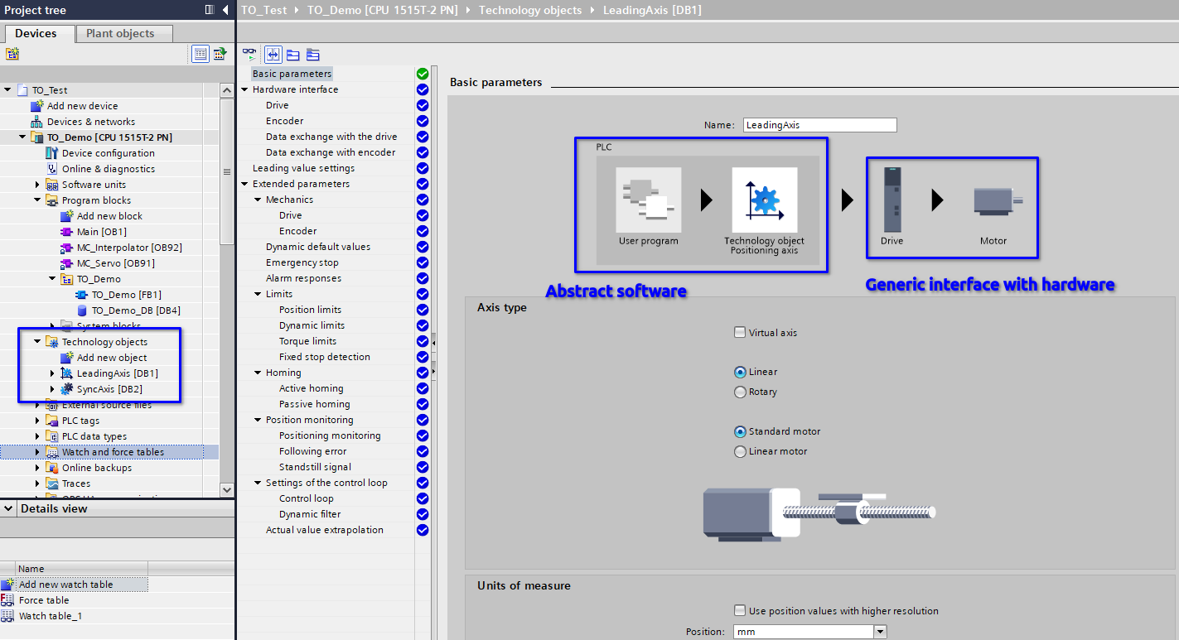
Task: Enable the Virtual axis checkbox
Action: tap(740, 333)
